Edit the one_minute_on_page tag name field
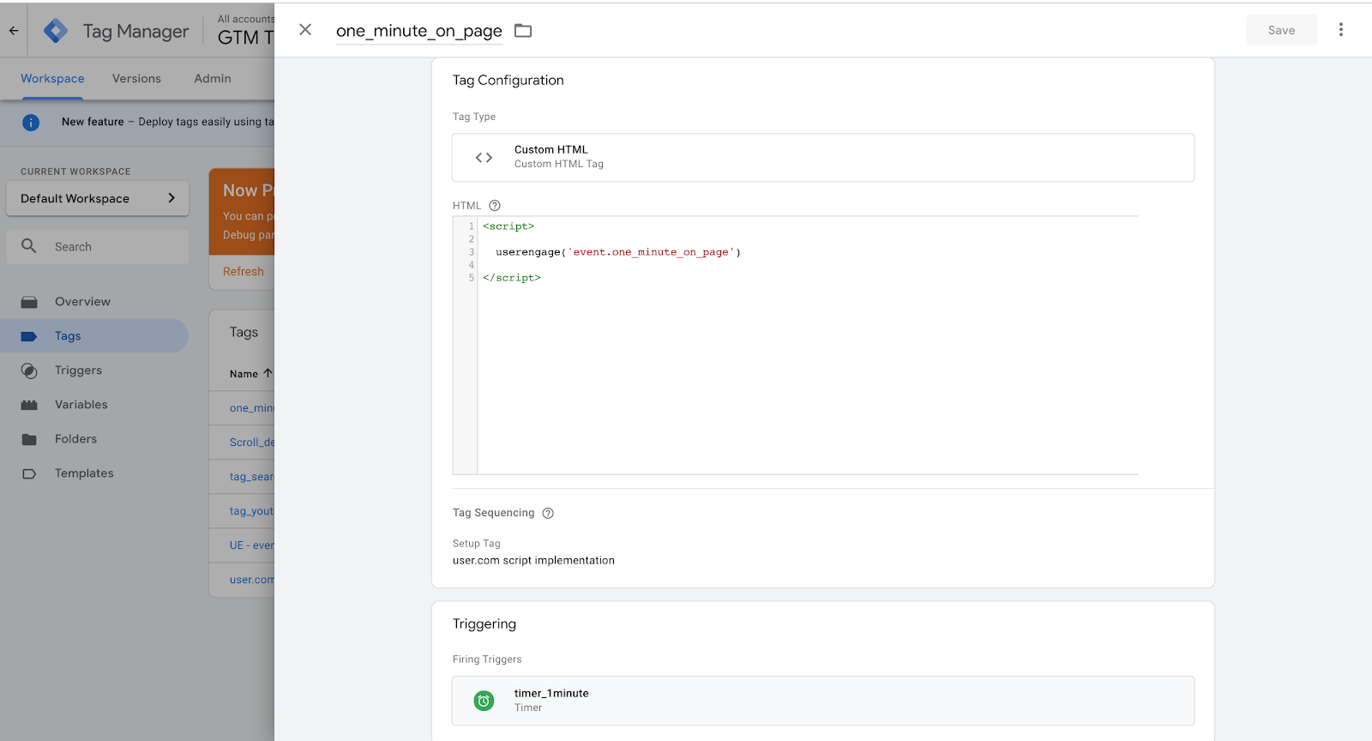The width and height of the screenshot is (1372, 741). pyautogui.click(x=418, y=31)
